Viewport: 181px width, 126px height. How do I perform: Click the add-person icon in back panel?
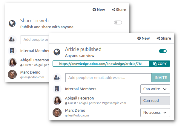(x=12, y=39)
